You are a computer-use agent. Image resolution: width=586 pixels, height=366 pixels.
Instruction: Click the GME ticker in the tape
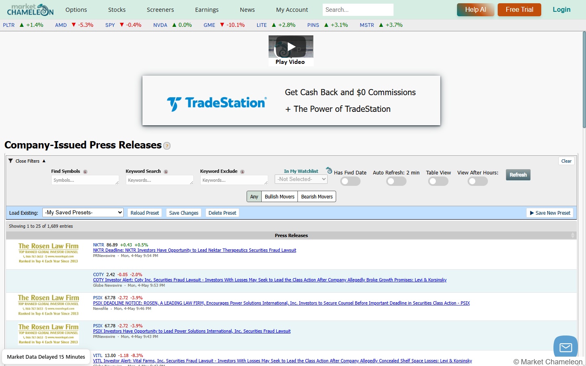(209, 25)
